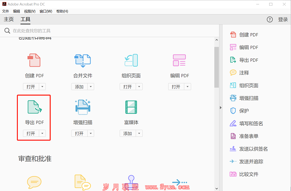The image size is (291, 191).
Task: Click the help question mark icon
Action: 270,19
